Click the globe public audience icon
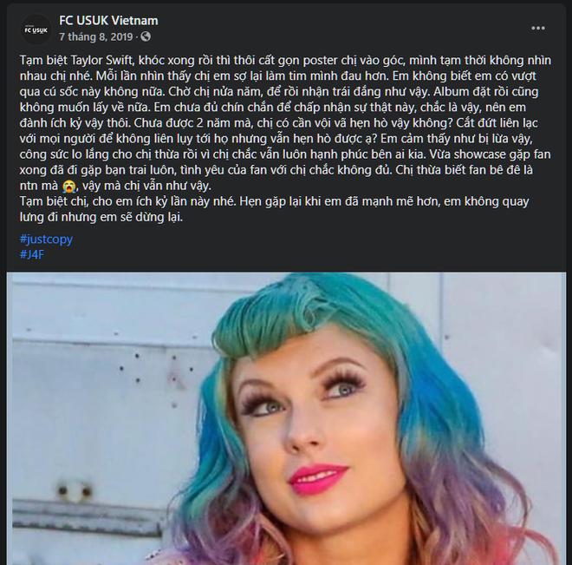This screenshot has height=565, width=572. coord(146,36)
